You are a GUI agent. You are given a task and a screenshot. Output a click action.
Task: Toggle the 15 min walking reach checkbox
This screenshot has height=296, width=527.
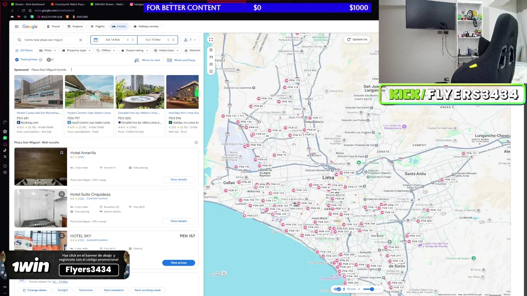(338, 289)
